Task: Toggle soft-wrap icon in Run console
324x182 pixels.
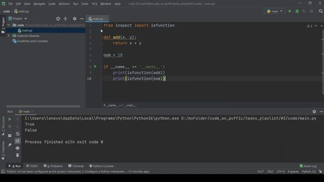Action: click(18, 134)
